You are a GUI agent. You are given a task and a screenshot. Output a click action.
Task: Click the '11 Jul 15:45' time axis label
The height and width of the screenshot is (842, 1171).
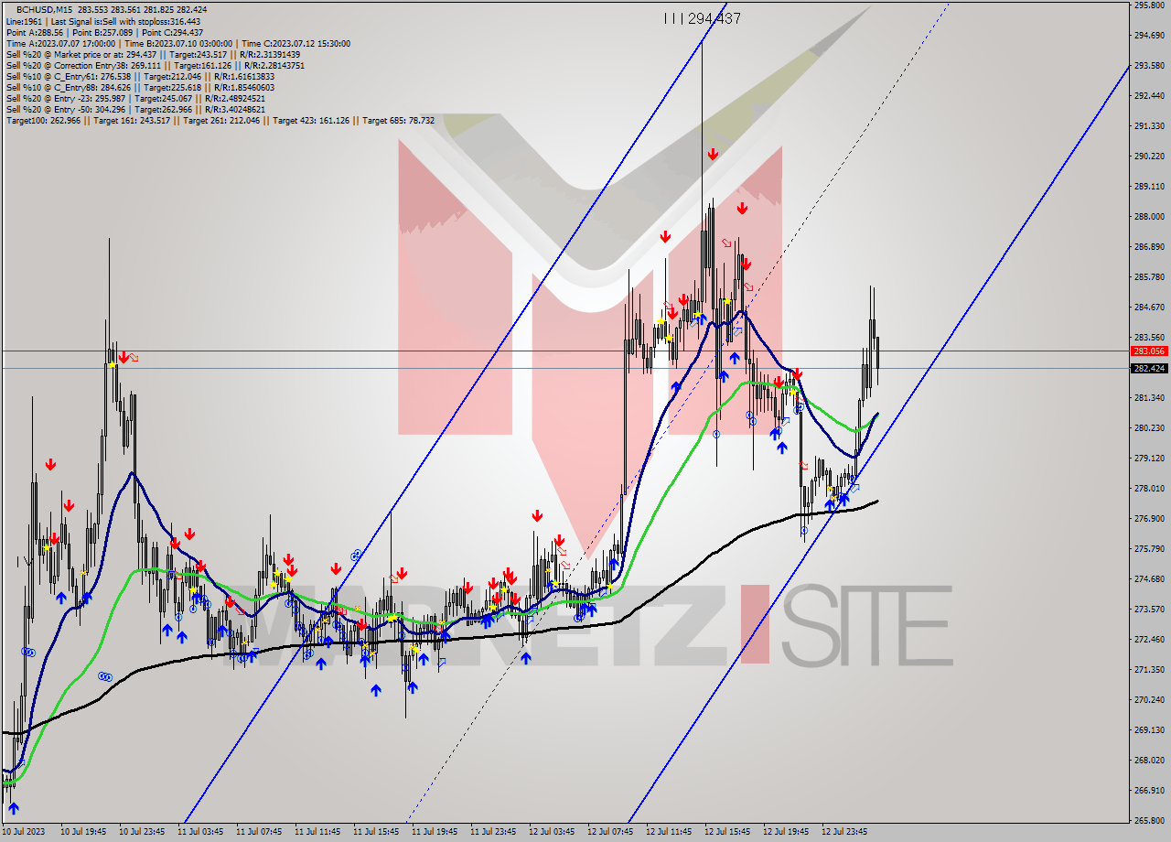click(376, 832)
